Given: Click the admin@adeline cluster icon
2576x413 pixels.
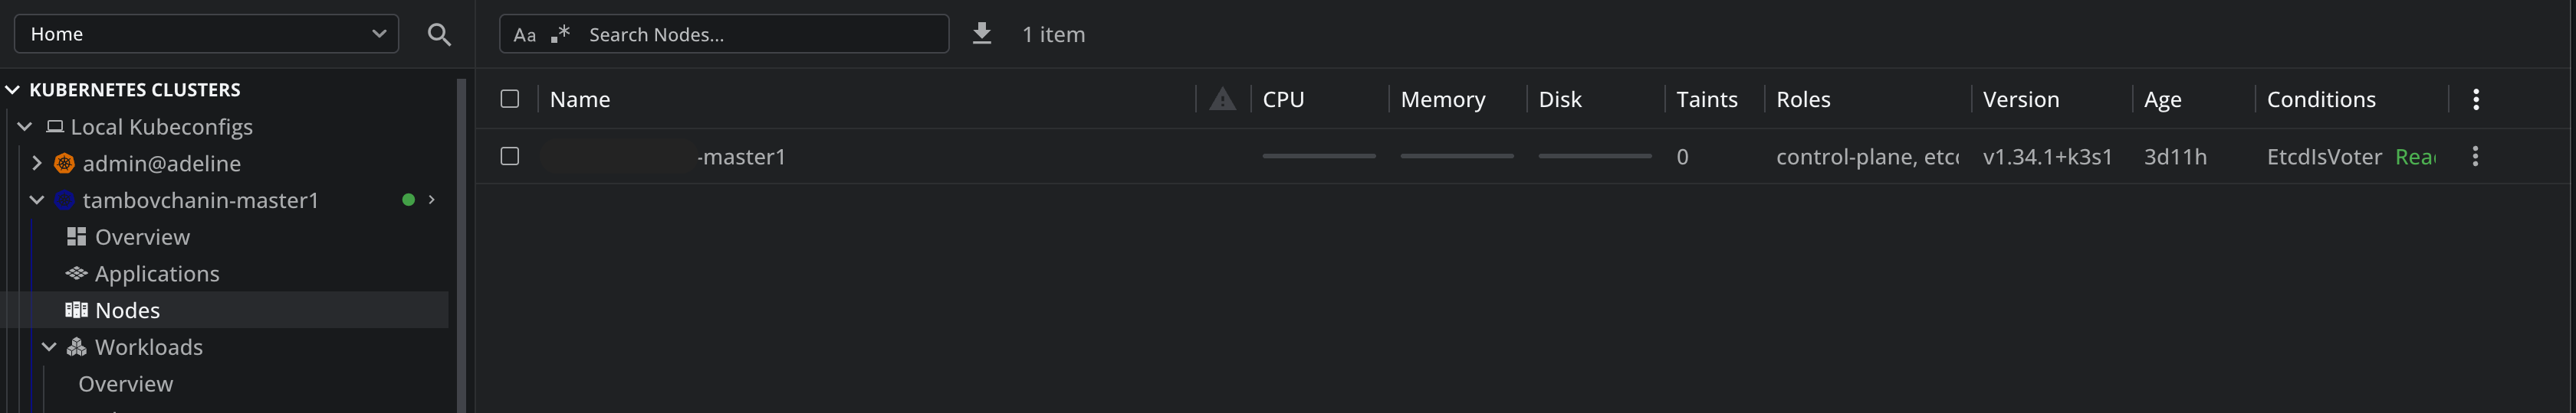Looking at the screenshot, I should [64, 164].
